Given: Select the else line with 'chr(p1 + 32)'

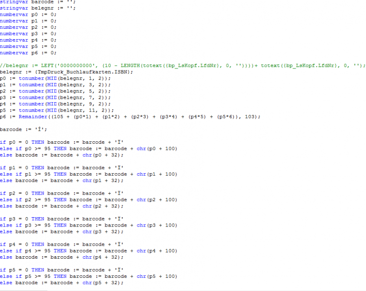Looking at the screenshot, I should (x=61, y=180).
